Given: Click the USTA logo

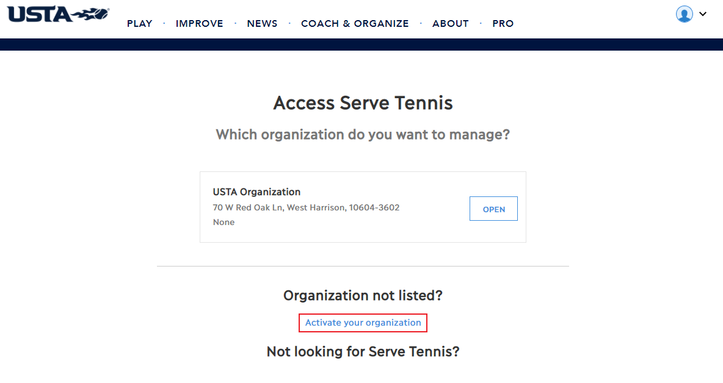Looking at the screenshot, I should 58,14.
